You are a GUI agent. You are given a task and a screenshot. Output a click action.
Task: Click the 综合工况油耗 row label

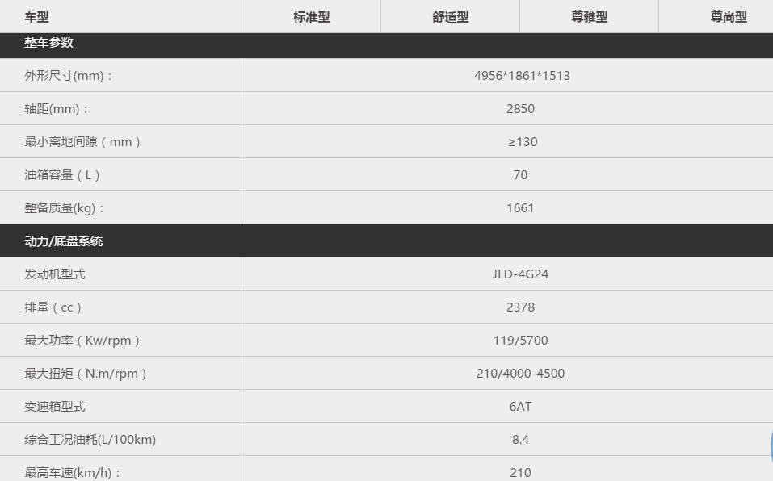pyautogui.click(x=90, y=439)
